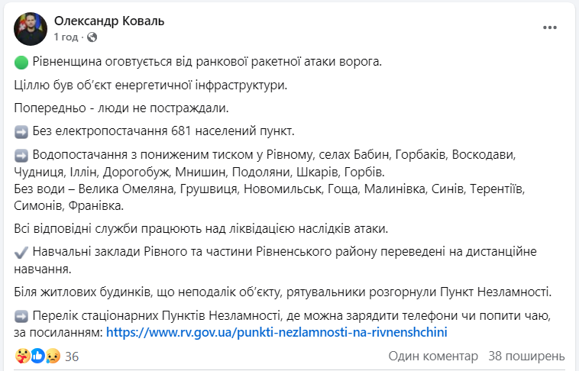Click the care (hug) reaction icon

pos(21,356)
